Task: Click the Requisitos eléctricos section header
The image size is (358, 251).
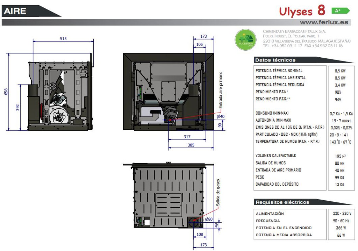Action: click(282, 202)
